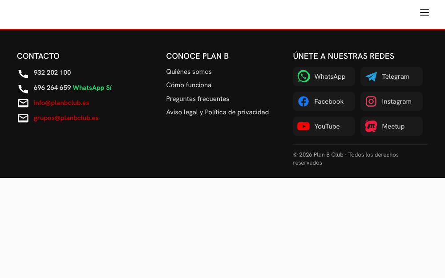The height and width of the screenshot is (278, 445).
Task: Call the number 932 202 100
Action: pos(52,73)
